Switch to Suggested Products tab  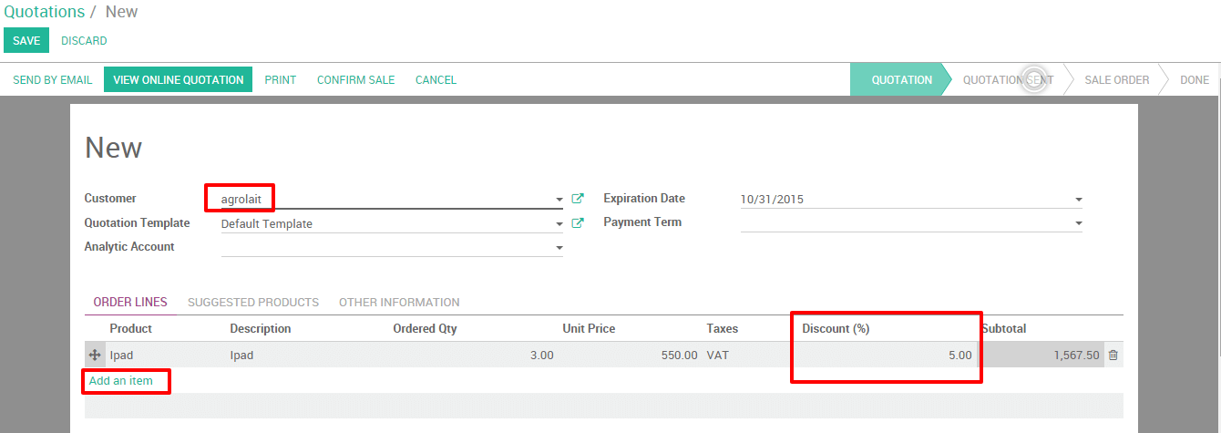click(x=253, y=303)
